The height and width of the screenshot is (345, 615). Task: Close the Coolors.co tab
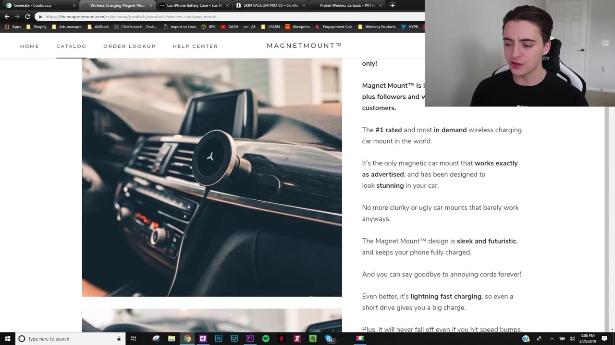coord(74,5)
